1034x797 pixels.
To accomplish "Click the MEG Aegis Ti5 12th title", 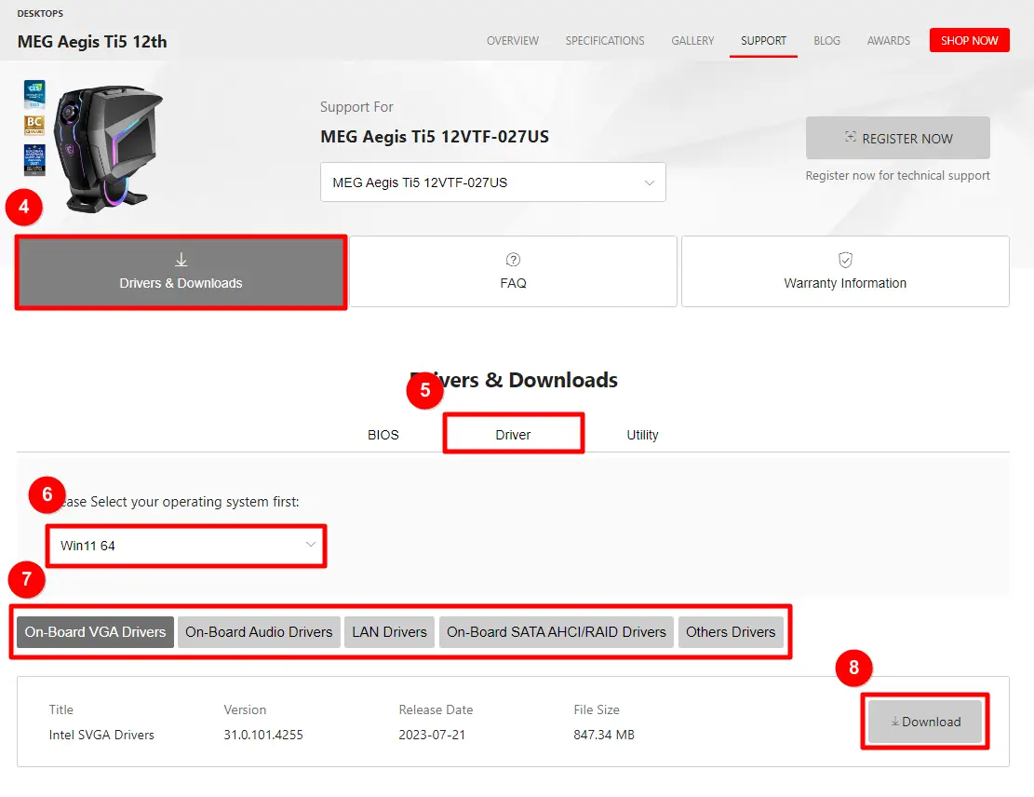I will tap(92, 42).
